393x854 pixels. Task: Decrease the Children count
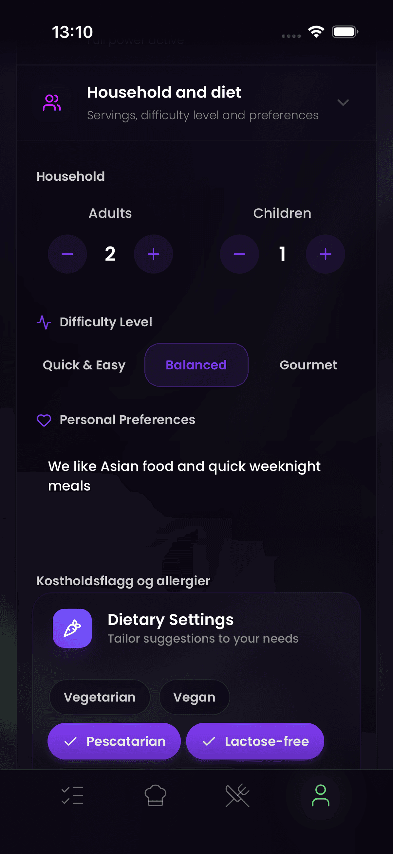click(x=239, y=254)
